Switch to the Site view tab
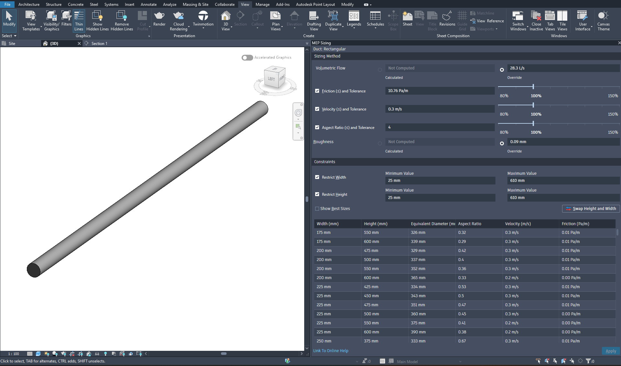The height and width of the screenshot is (366, 621). click(x=12, y=43)
